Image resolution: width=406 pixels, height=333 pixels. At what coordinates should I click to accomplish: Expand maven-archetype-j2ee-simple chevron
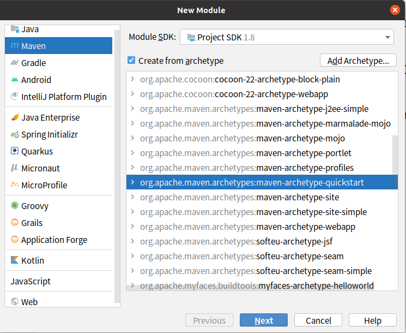click(x=132, y=109)
